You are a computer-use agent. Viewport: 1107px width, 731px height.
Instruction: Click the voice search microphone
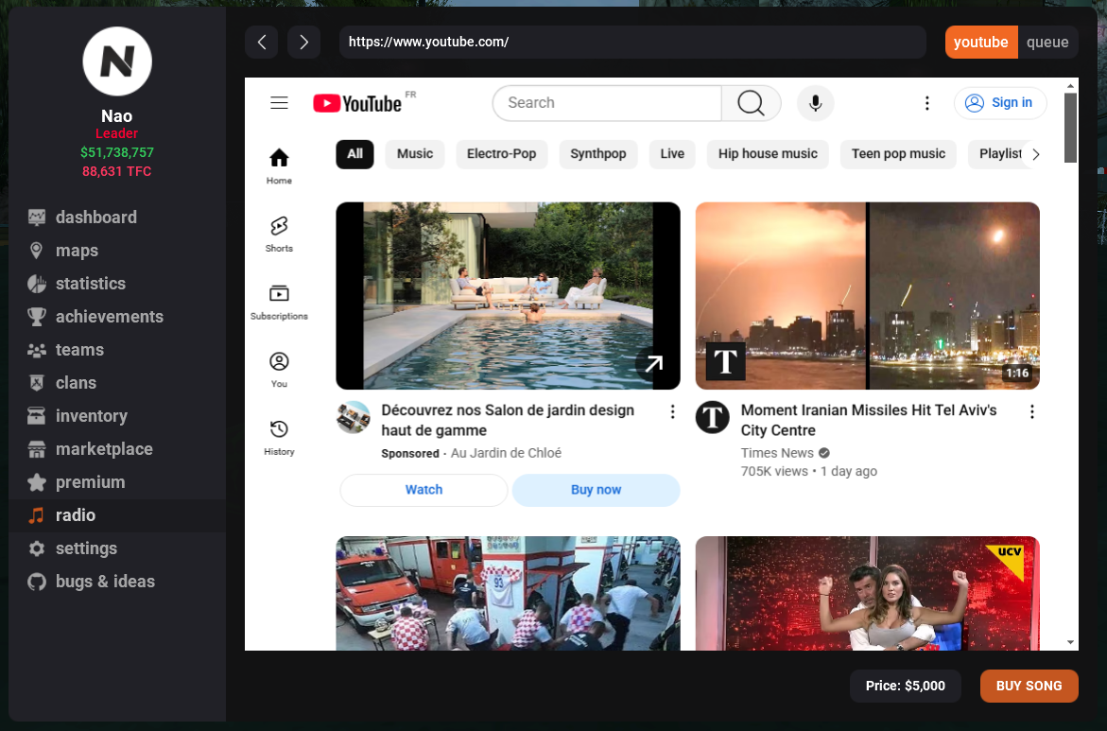[816, 103]
